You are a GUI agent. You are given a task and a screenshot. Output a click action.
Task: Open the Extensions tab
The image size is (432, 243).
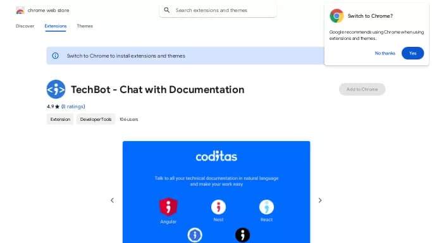tap(56, 26)
